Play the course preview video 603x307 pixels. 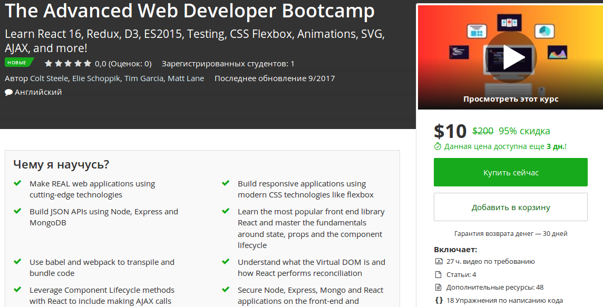tap(513, 56)
